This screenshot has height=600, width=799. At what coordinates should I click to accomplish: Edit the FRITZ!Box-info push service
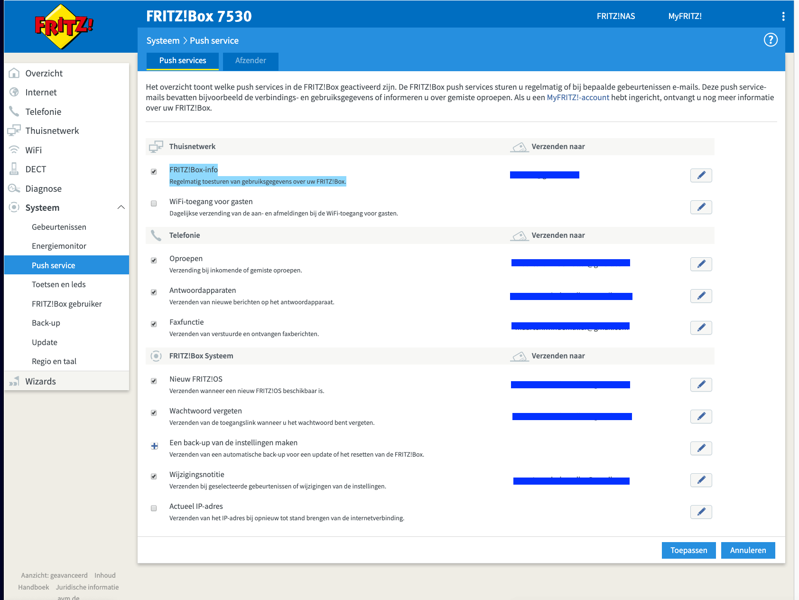coord(701,175)
